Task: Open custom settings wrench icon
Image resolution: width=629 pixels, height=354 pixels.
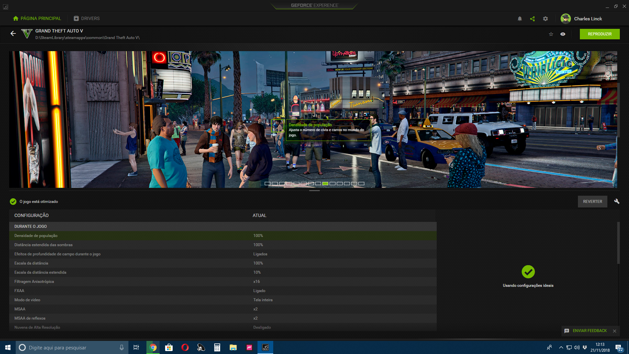Action: click(x=617, y=201)
